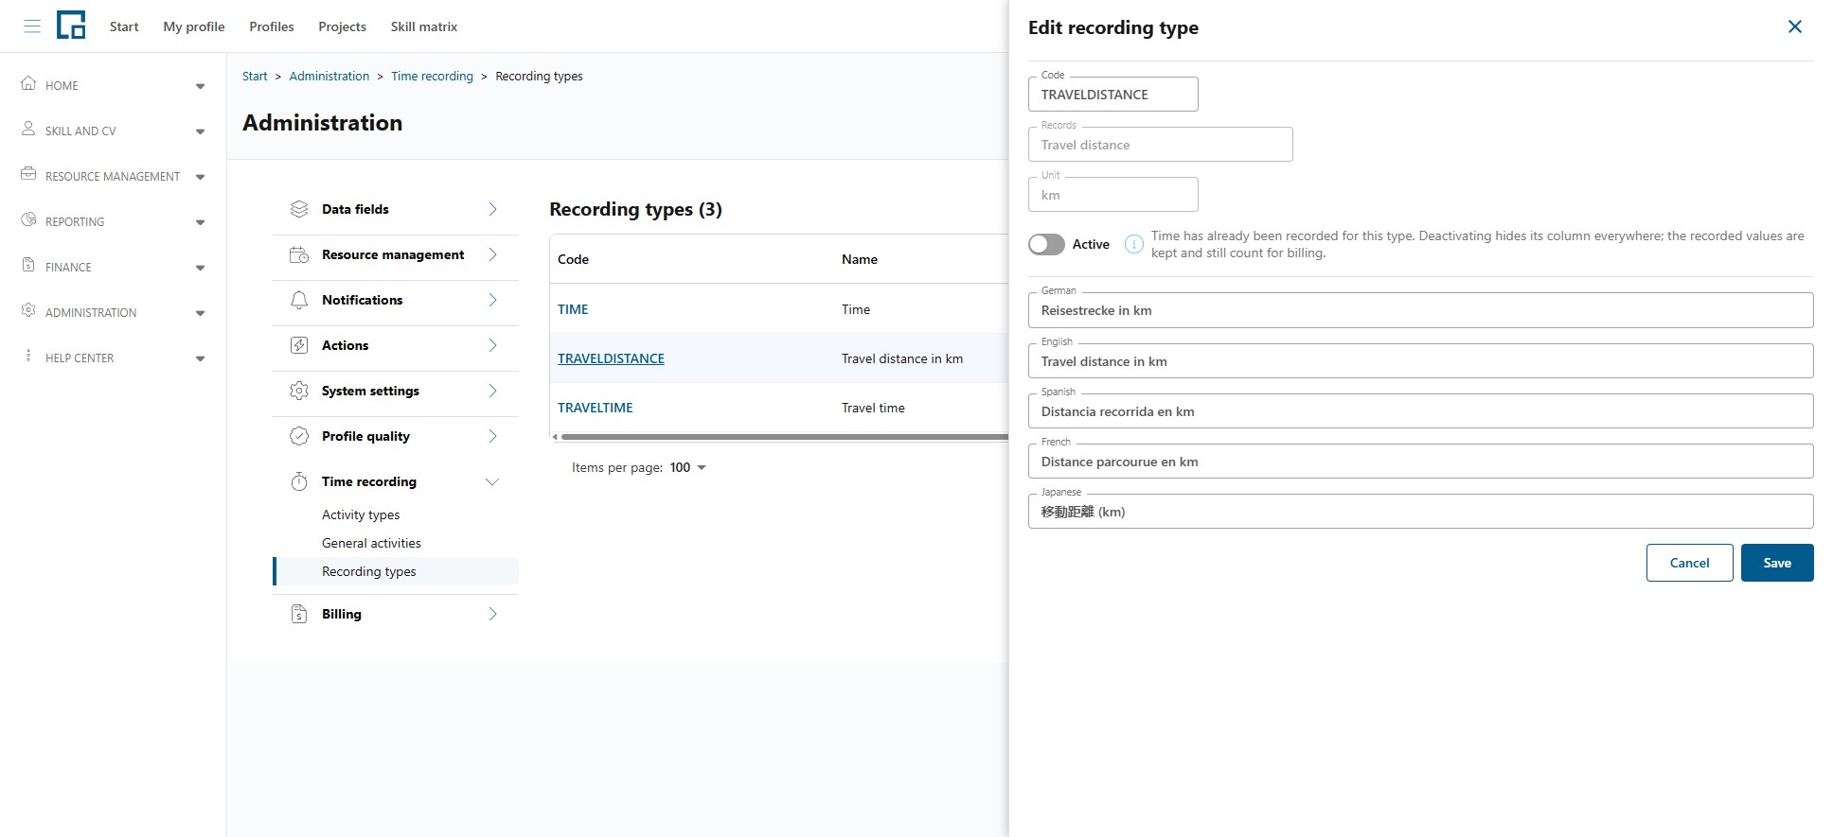Click the Time recording stopwatch icon
Viewport: 1833px width, 837px height.
tap(299, 481)
